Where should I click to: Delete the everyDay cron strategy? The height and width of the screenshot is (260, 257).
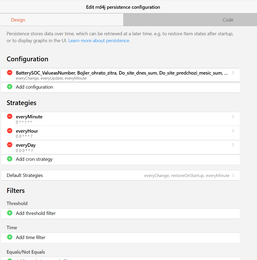pos(10,145)
